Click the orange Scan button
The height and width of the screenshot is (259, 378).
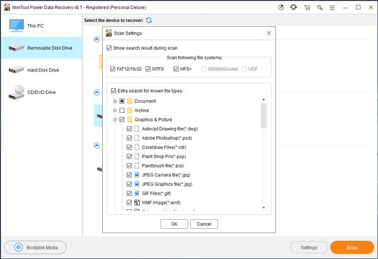[352, 248]
